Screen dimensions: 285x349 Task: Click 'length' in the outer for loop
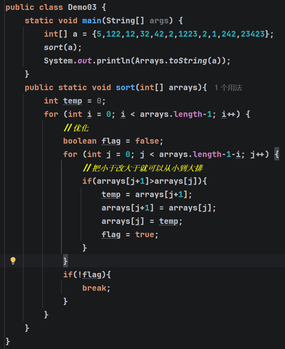(x=188, y=114)
